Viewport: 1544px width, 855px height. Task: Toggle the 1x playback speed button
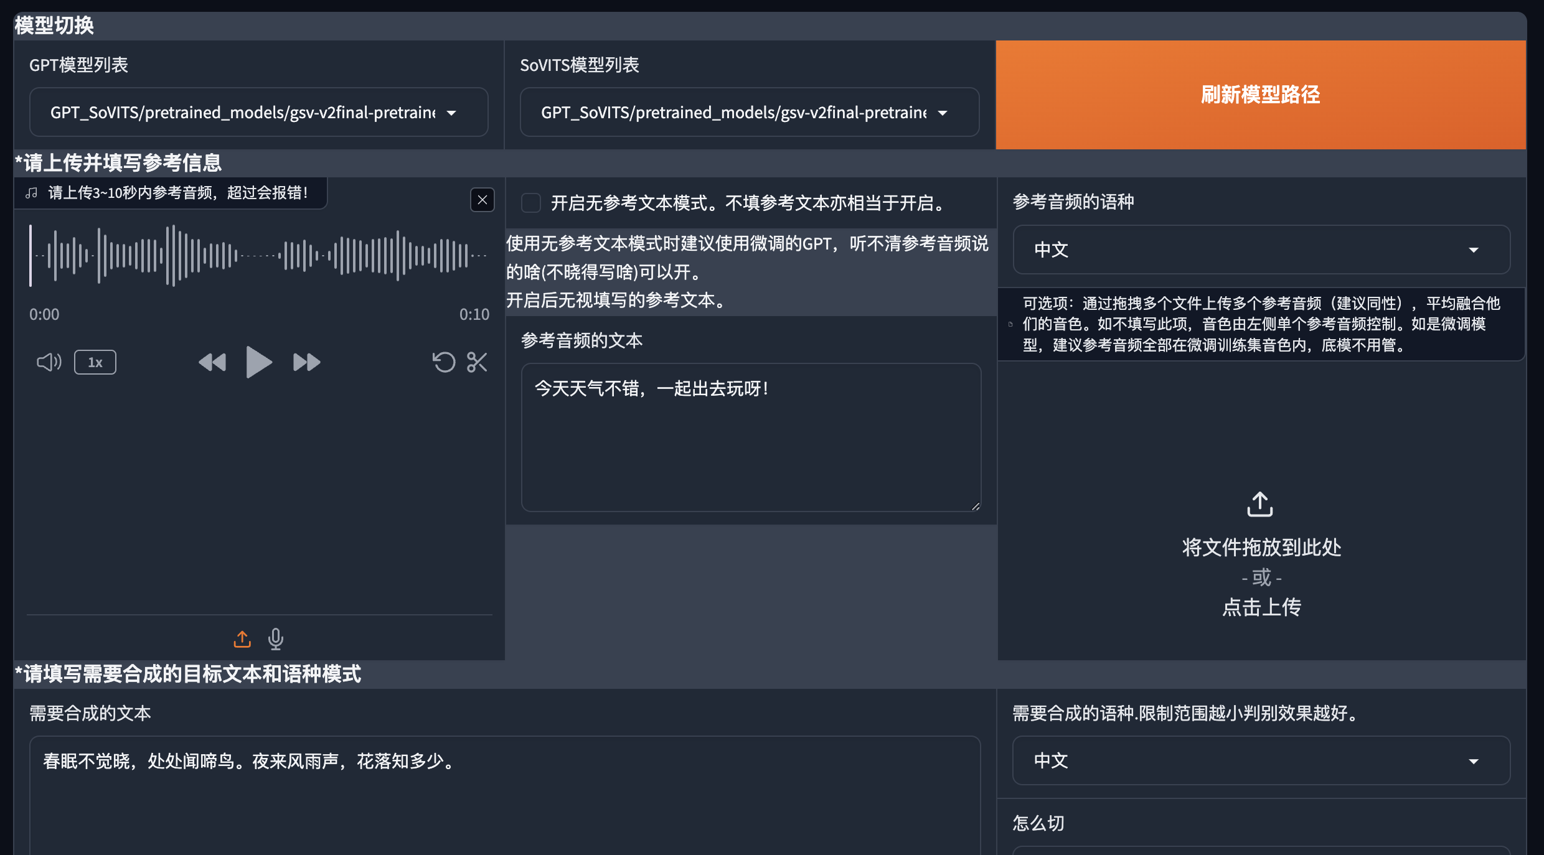click(x=95, y=362)
